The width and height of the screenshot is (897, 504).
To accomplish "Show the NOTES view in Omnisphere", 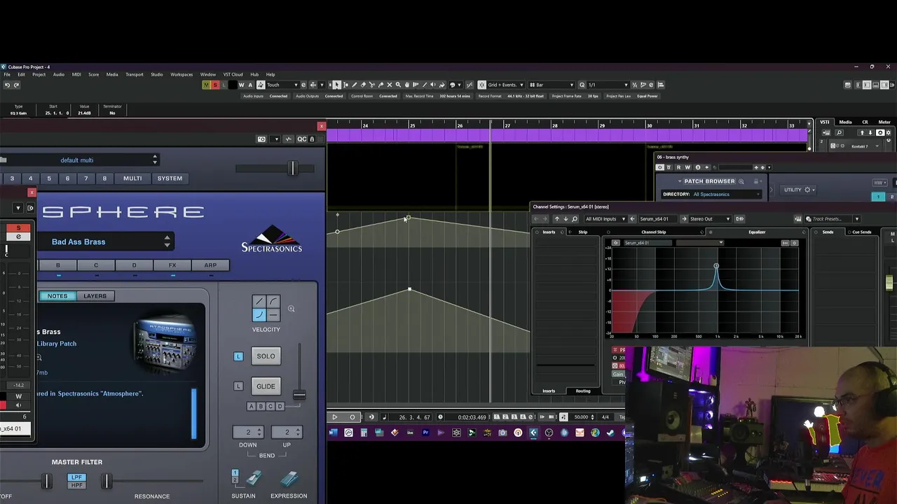I will [57, 296].
